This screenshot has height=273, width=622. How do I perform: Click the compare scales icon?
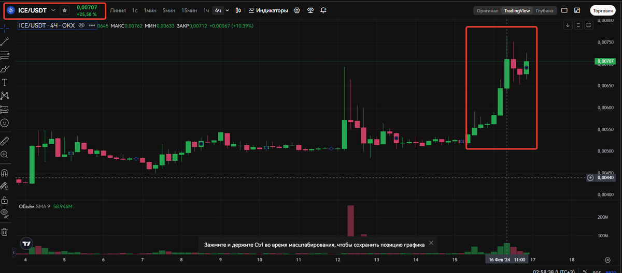pos(310,10)
